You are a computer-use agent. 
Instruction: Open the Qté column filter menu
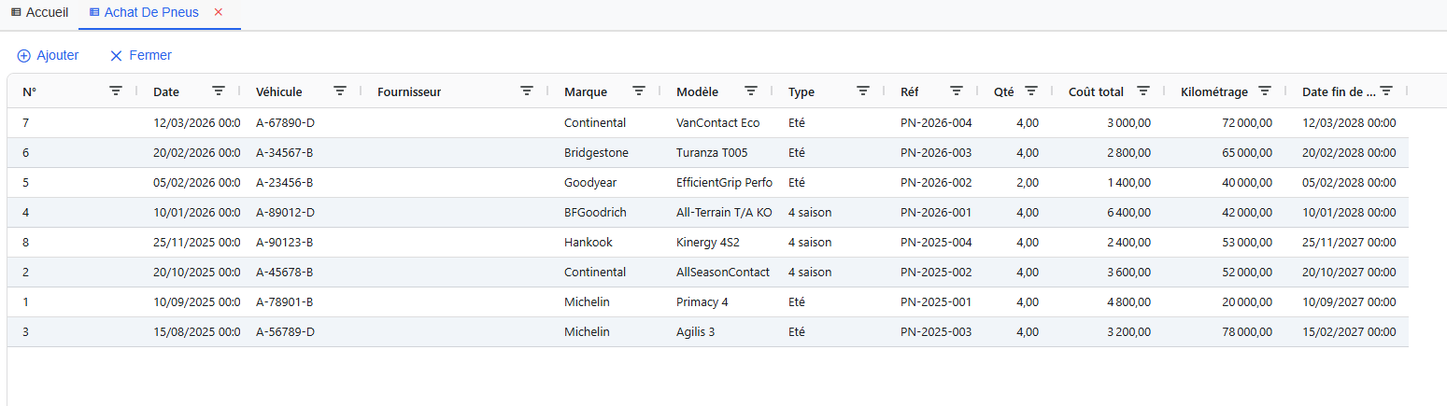click(1031, 91)
